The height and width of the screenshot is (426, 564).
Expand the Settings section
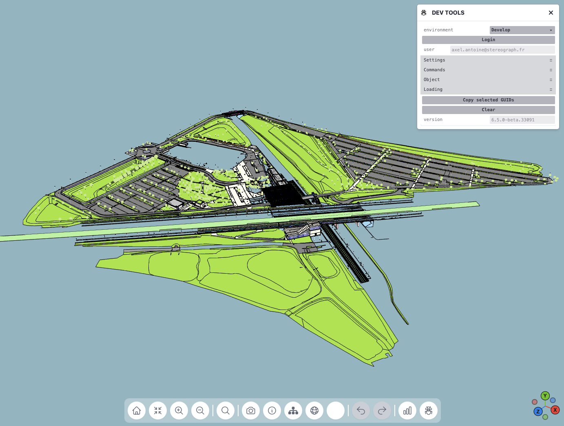pos(488,60)
